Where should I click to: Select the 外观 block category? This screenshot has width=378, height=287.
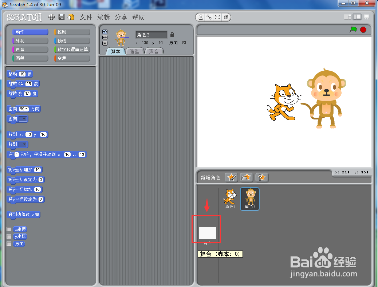30,41
